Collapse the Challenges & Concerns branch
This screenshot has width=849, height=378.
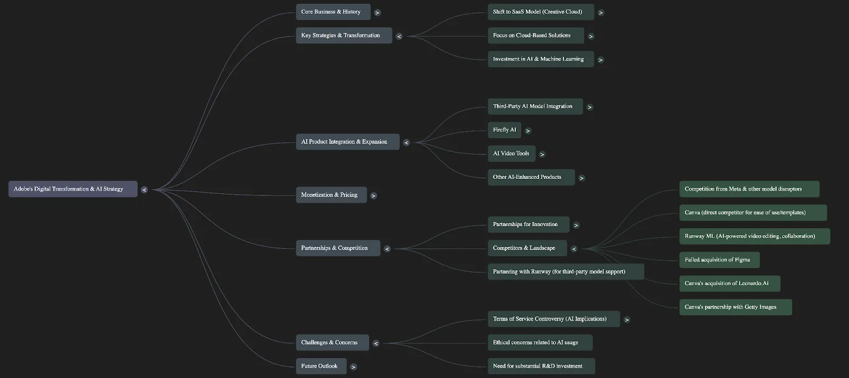point(376,343)
